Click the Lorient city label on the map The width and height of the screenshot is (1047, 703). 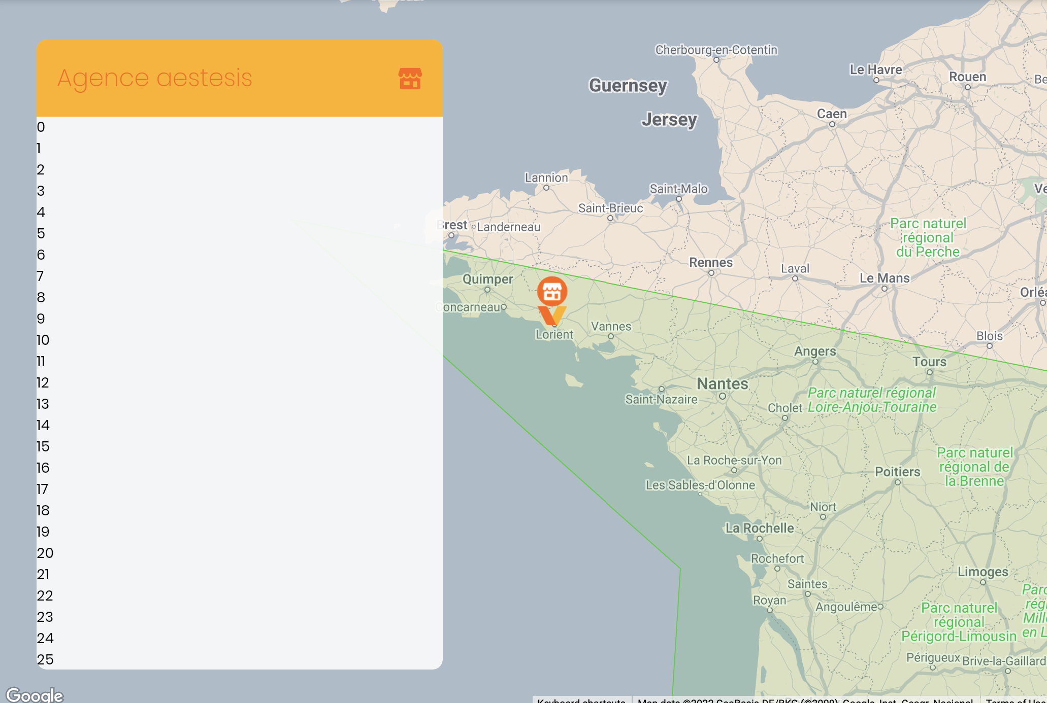(554, 334)
